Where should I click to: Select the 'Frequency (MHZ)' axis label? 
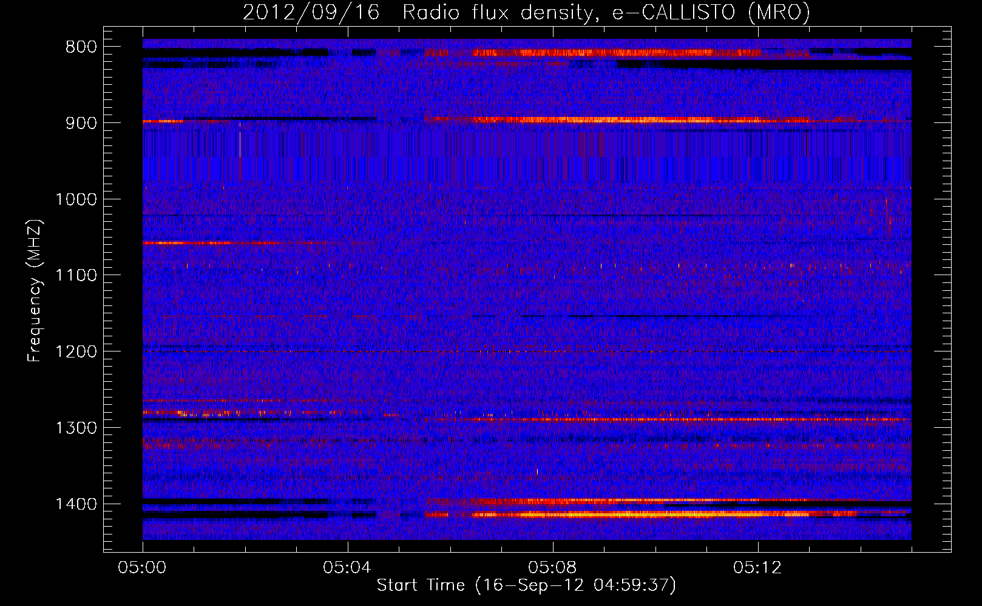click(x=35, y=291)
